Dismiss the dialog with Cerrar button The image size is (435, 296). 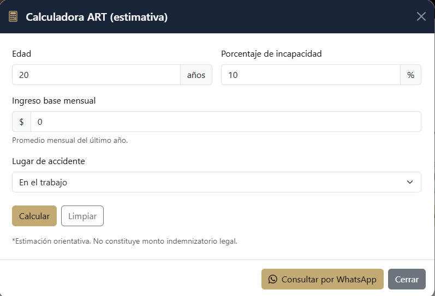coord(407,279)
